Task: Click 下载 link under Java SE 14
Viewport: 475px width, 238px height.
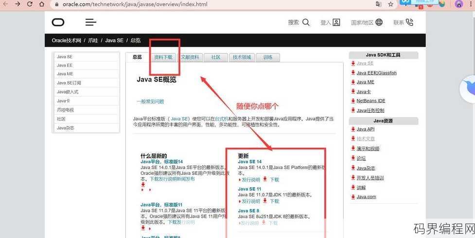Action: tap(275, 180)
